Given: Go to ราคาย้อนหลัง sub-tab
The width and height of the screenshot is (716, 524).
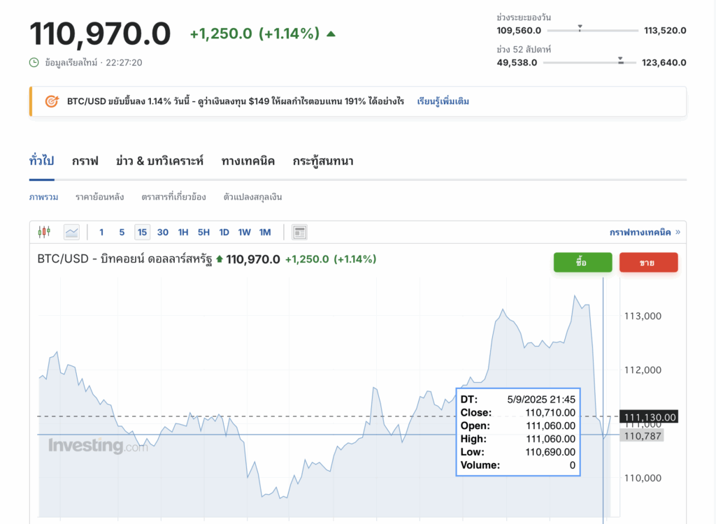Looking at the screenshot, I should (100, 197).
